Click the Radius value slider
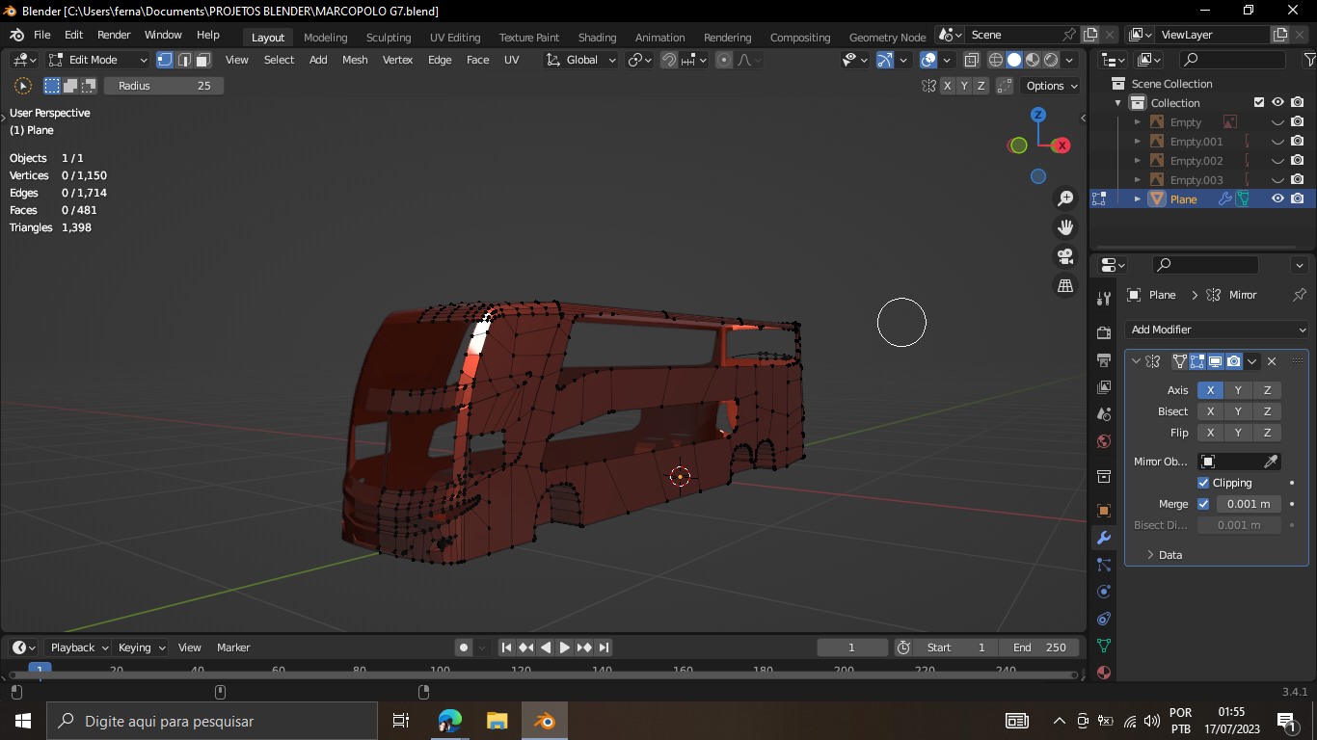The image size is (1317, 740). 164,86
